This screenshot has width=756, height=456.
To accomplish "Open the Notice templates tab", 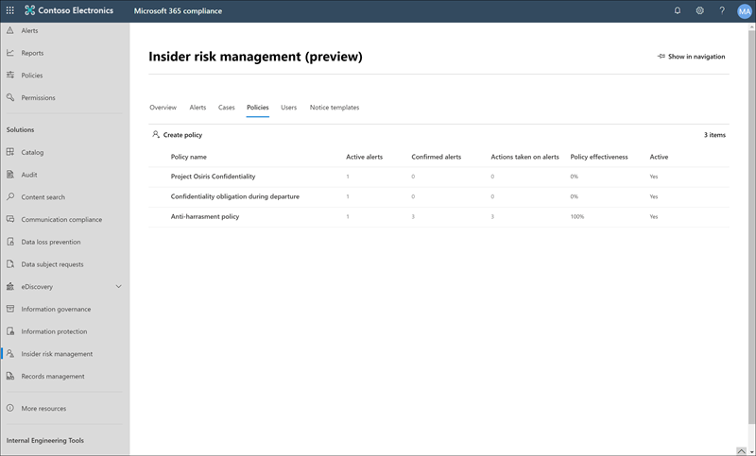I will 335,108.
